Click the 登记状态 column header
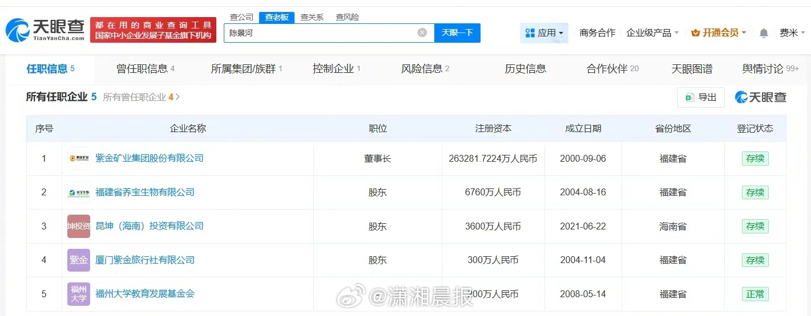 coord(755,129)
